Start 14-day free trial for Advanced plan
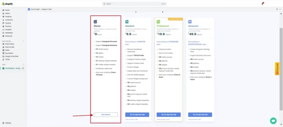This screenshot has width=283, height=127. tap(200, 115)
